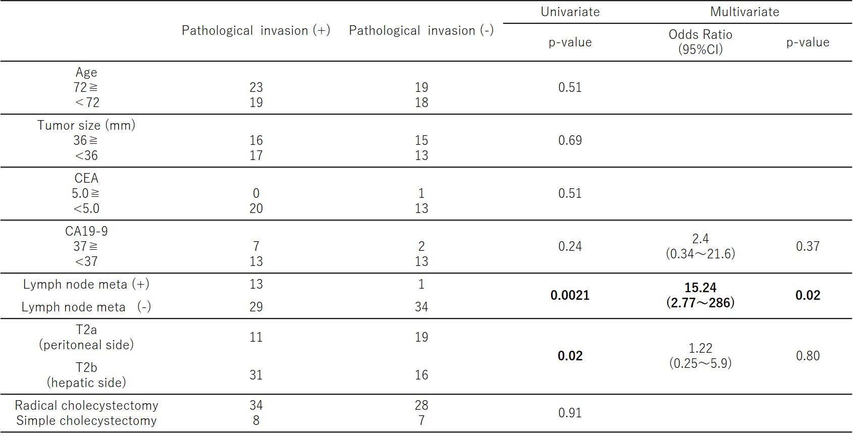
Task: Click the CA19-9 row label
Action: tap(86, 232)
